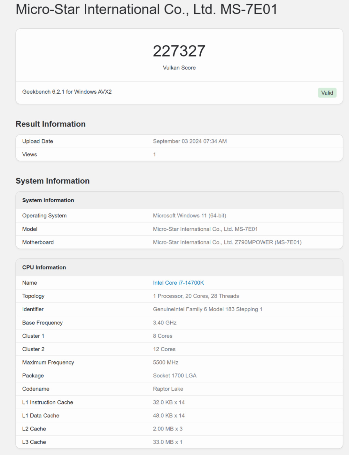
Task: Open the Intel Core i7-14700K link
Action: tap(178, 283)
